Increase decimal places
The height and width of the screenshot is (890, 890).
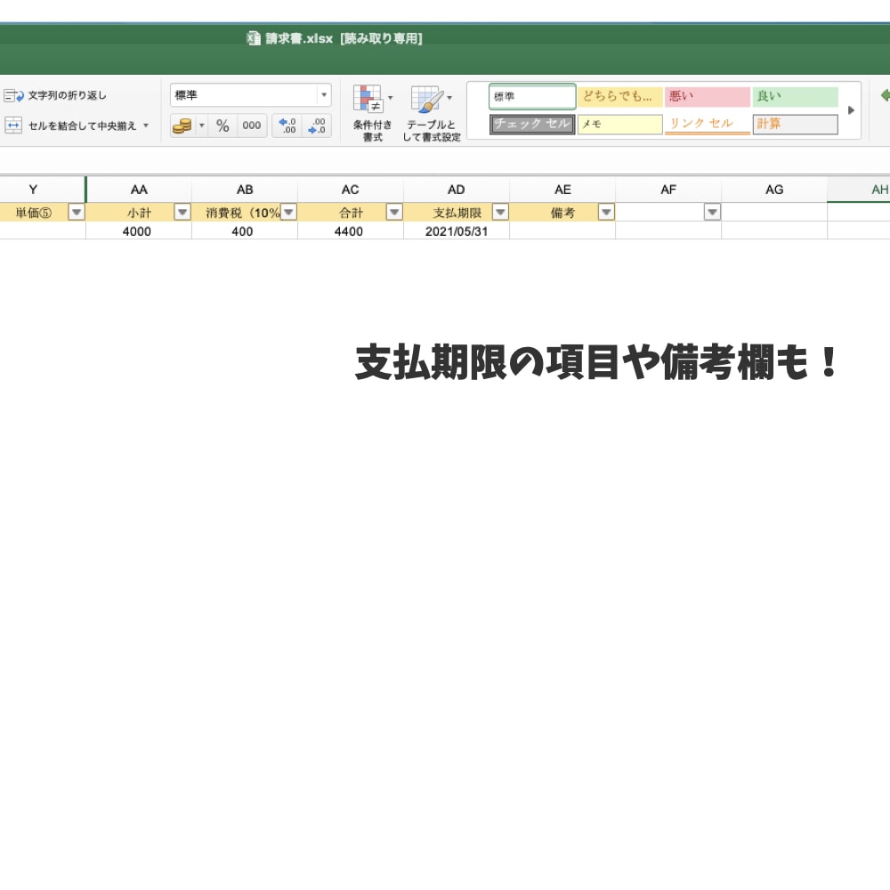tap(287, 125)
